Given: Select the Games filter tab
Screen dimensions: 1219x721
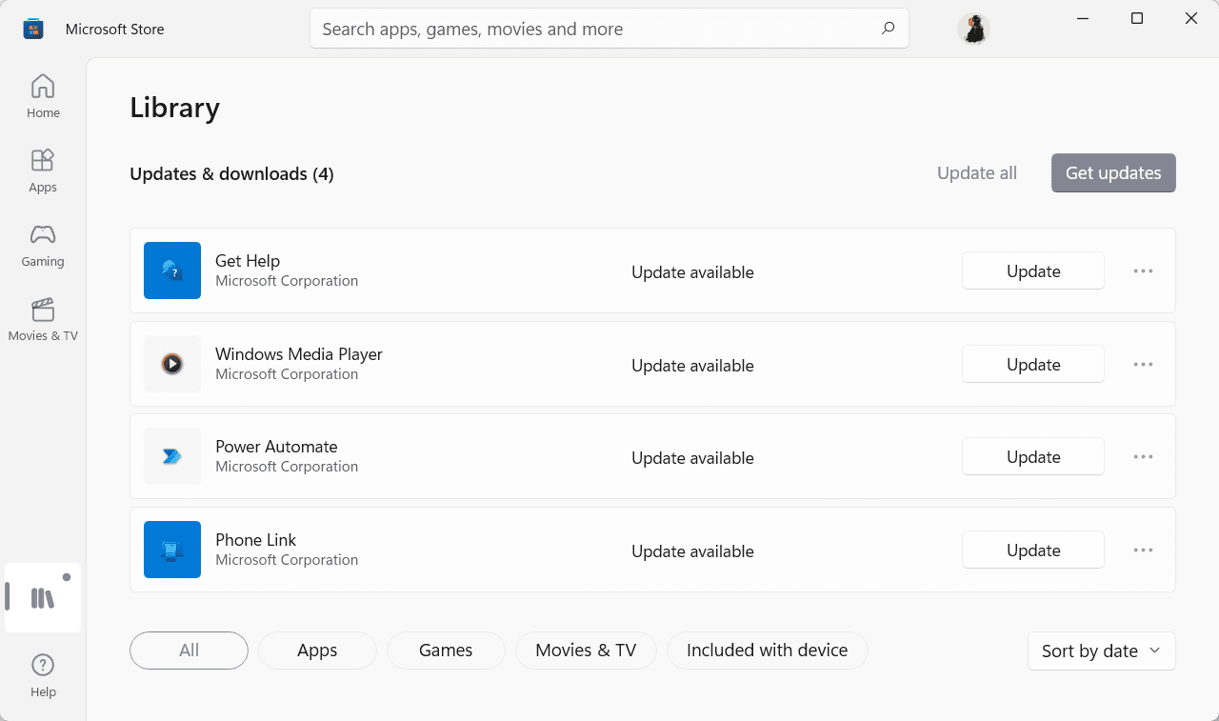Looking at the screenshot, I should 446,651.
